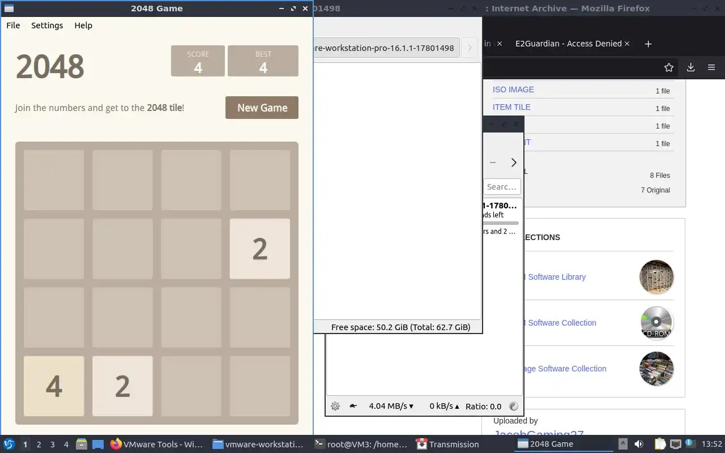Click the SCORE box showing 4
725x453 pixels.
click(x=198, y=61)
